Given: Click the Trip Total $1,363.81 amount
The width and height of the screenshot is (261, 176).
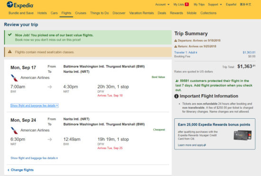Looking at the screenshot, I should [246, 66].
